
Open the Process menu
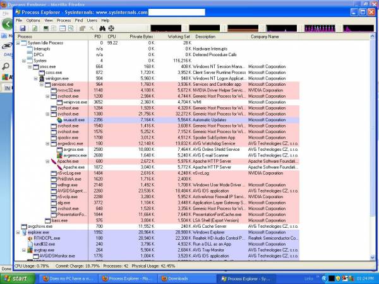point(64,21)
